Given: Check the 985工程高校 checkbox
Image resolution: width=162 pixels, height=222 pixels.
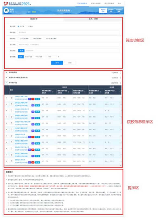Looking at the screenshot, I should 31,39.
